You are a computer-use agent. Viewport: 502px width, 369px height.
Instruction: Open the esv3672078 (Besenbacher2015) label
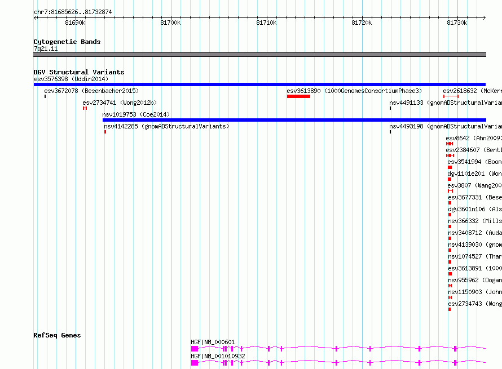pyautogui.click(x=91, y=91)
